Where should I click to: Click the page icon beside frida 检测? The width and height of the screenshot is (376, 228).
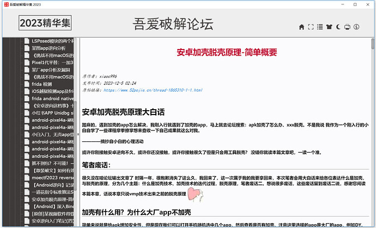coord(26,84)
